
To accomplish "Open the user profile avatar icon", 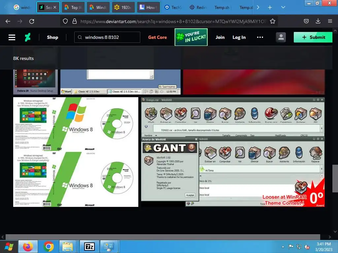I will coord(281,37).
